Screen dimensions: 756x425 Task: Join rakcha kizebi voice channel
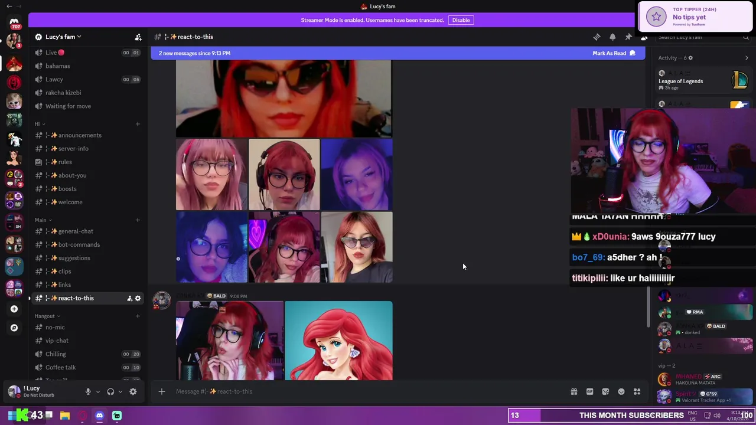(x=87, y=93)
